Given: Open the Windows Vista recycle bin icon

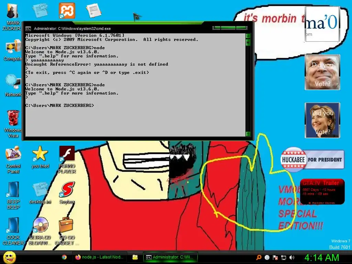Looking at the screenshot, I should tap(13, 123).
